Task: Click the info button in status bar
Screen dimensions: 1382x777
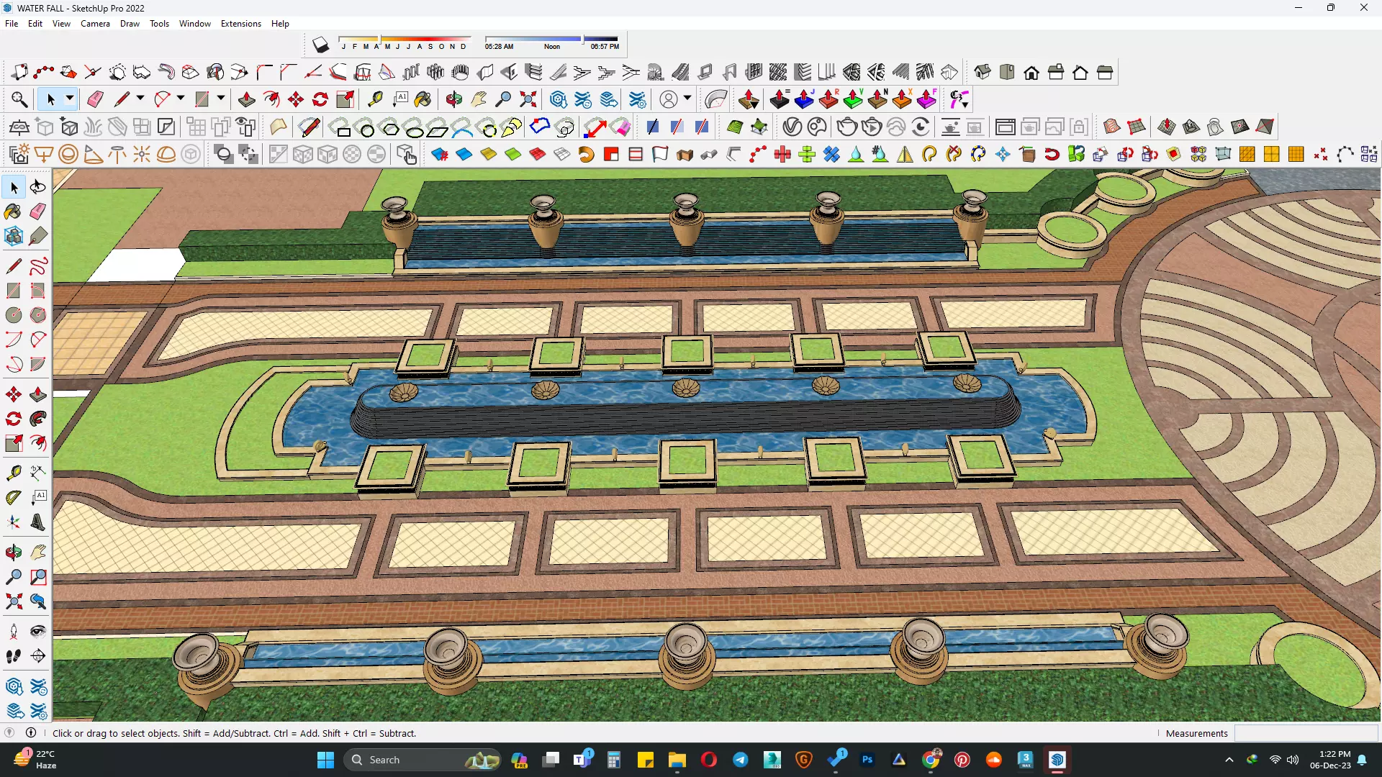Action: (31, 733)
